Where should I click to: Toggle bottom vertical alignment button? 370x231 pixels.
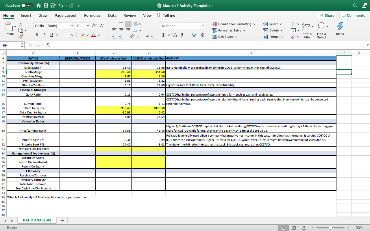(x=128, y=24)
